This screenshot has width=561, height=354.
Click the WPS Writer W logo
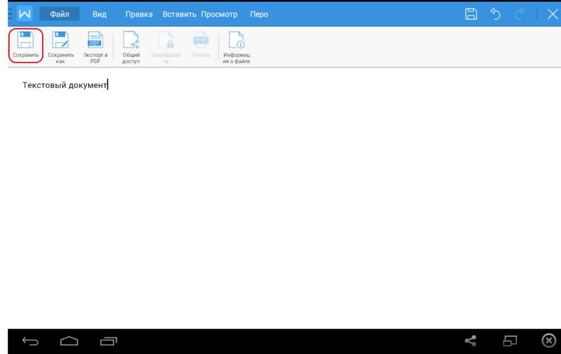pos(25,14)
